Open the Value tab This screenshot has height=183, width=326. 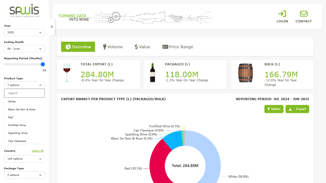click(142, 47)
